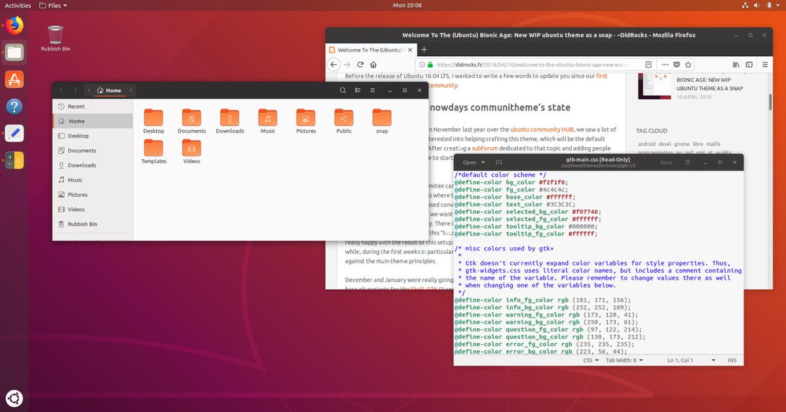Image resolution: width=786 pixels, height=412 pixels.
Task: Reload the didrocks.fr page
Action: point(361,64)
